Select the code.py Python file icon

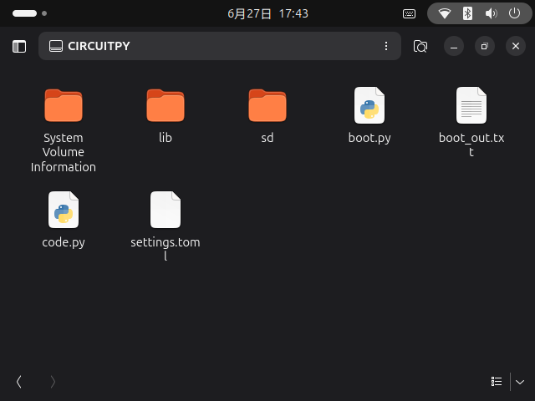click(64, 210)
